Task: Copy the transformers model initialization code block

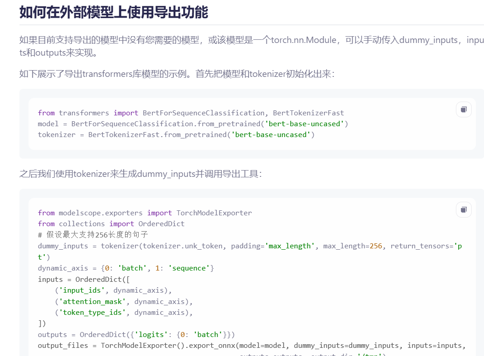Action: 464,109
